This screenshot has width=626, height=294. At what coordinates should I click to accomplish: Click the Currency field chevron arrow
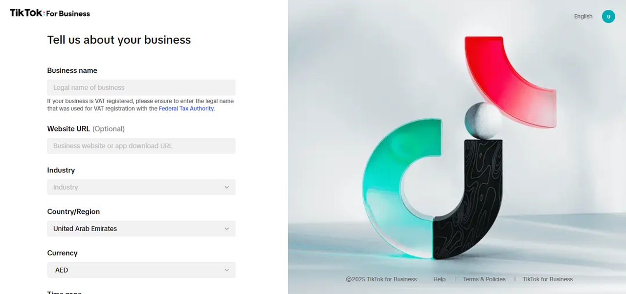tap(226, 270)
